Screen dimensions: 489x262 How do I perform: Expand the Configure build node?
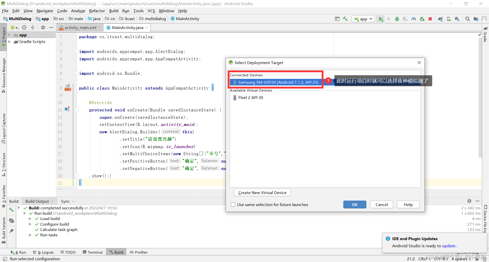coord(30,224)
